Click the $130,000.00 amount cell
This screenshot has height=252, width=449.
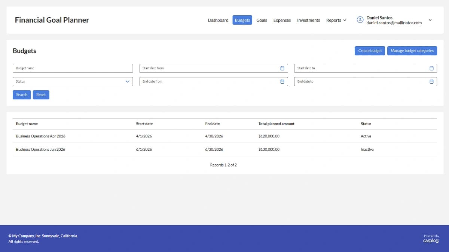269,149
